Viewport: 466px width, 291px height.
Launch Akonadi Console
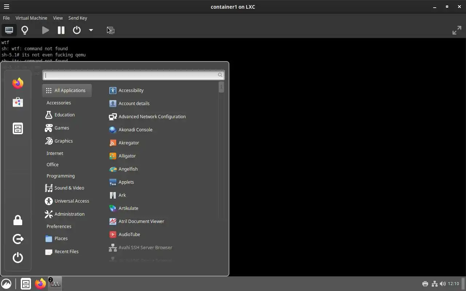(x=131, y=129)
